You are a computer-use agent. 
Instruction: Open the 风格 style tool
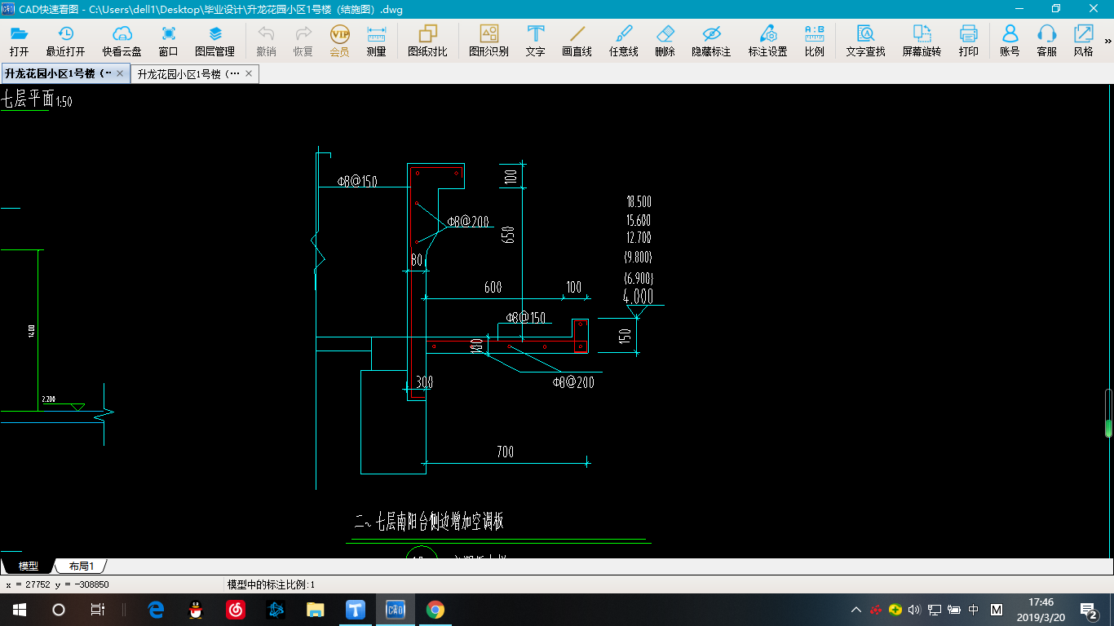tap(1084, 41)
